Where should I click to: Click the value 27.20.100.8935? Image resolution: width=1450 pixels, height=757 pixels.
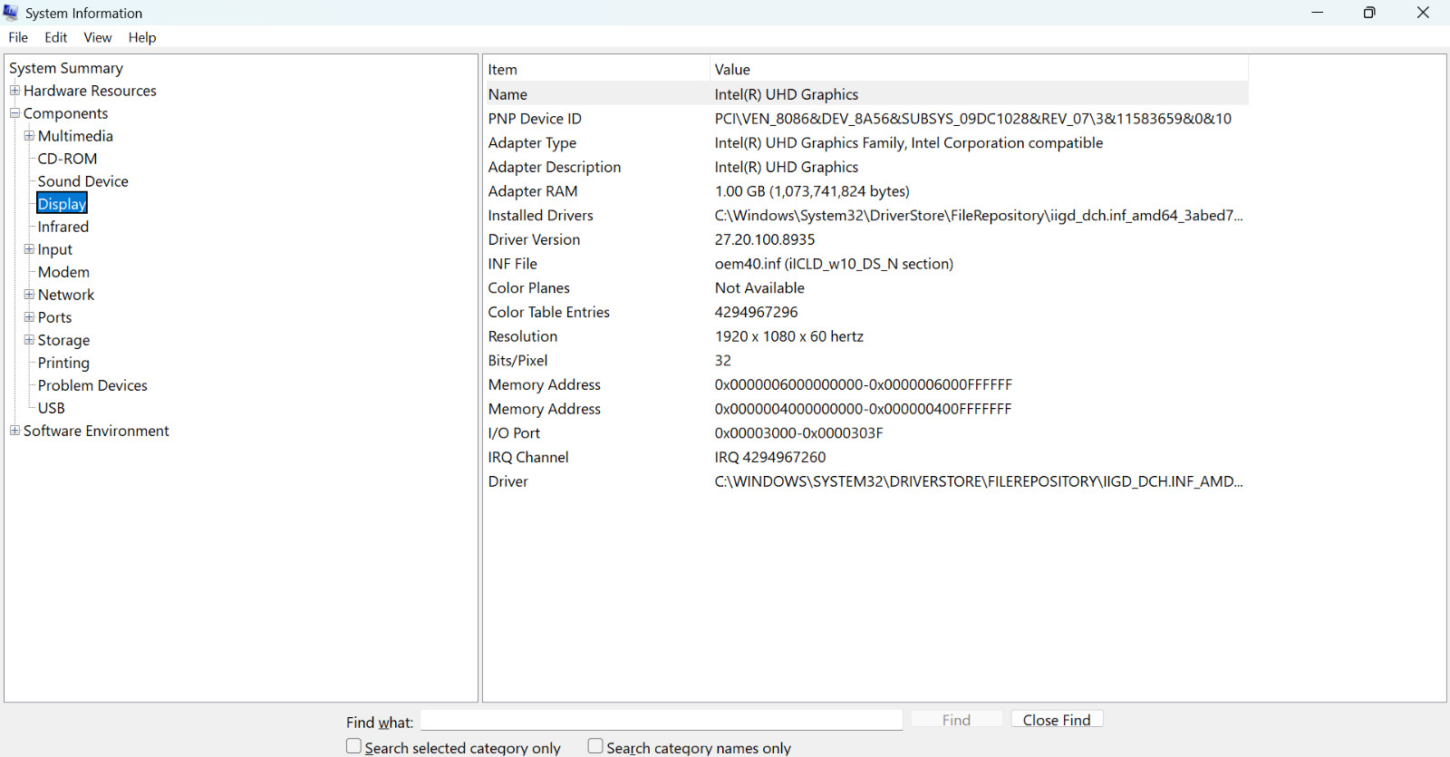pyautogui.click(x=765, y=239)
